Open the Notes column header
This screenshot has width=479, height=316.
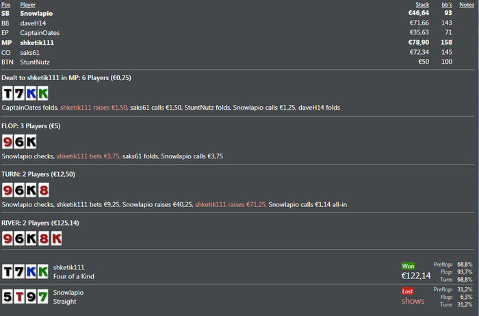[467, 5]
